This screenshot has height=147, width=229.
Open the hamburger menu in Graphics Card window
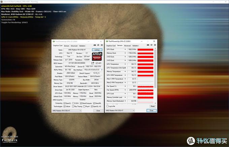(x=102, y=45)
